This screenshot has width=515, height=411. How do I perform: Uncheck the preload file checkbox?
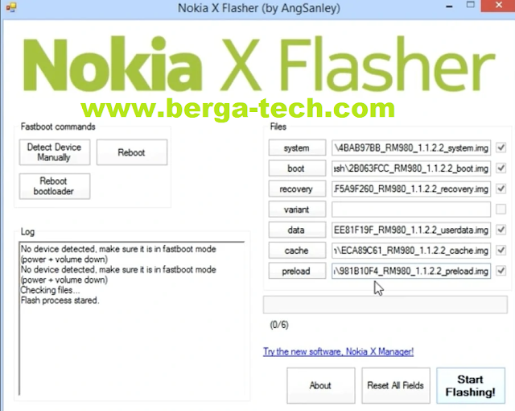tap(501, 271)
